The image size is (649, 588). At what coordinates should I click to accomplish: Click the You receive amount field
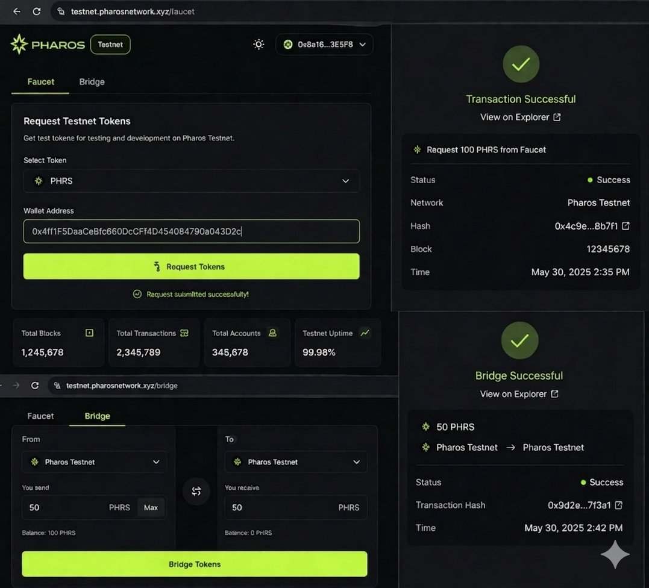click(296, 507)
